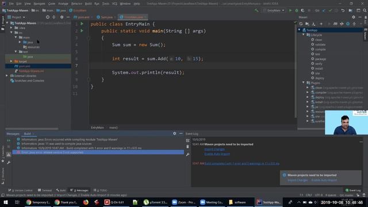This screenshot has height=207, width=368.
Task: Hide the Project panel with minus icon
Action: (x=68, y=17)
